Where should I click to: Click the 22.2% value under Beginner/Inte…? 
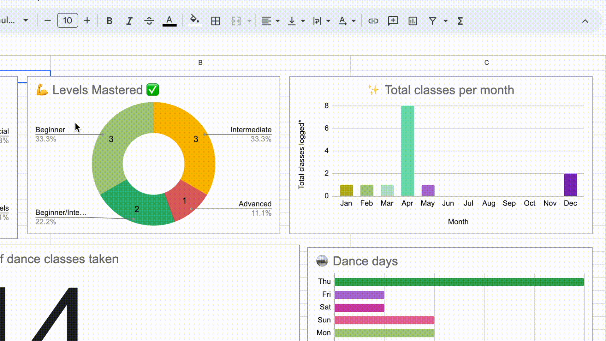[x=46, y=222]
